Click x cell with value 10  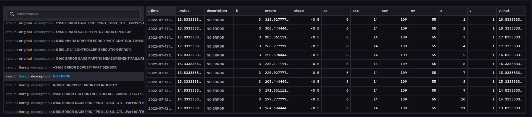click(453, 100)
